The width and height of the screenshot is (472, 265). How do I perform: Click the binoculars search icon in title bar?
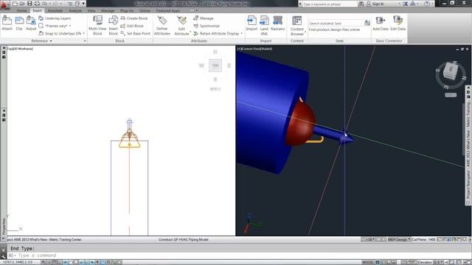[361, 4]
